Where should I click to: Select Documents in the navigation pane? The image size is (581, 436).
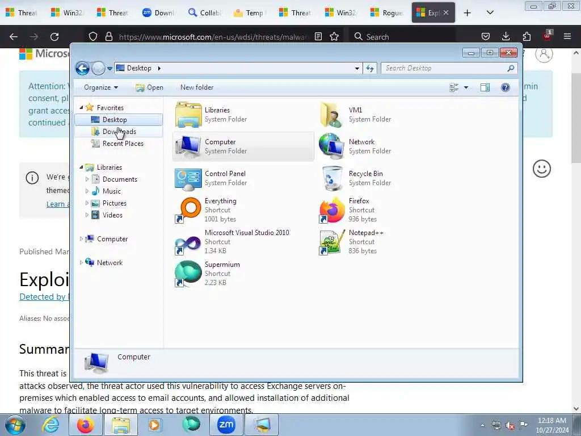click(x=120, y=179)
